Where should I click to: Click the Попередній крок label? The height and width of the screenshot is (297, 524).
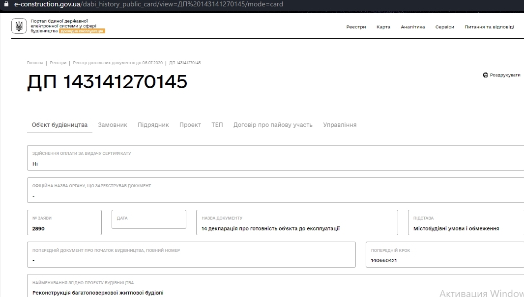(x=390, y=250)
